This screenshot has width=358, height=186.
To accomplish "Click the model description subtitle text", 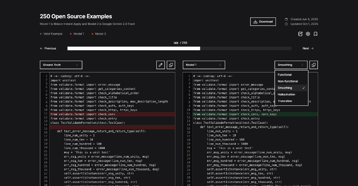I will [x=87, y=24].
